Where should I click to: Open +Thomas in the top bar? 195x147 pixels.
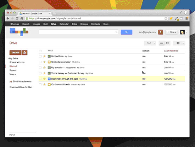(14, 24)
